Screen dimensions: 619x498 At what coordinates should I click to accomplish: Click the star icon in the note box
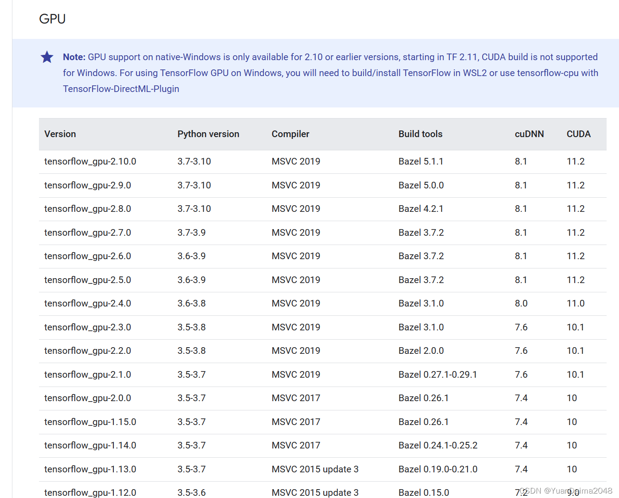pos(47,57)
